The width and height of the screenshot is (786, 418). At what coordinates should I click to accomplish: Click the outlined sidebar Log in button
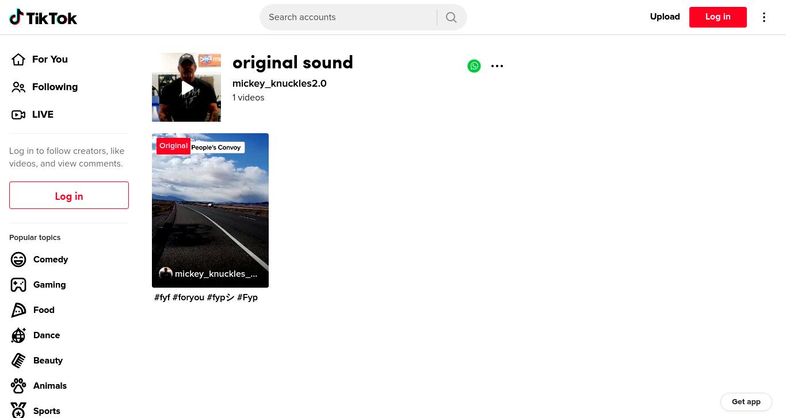click(x=69, y=195)
